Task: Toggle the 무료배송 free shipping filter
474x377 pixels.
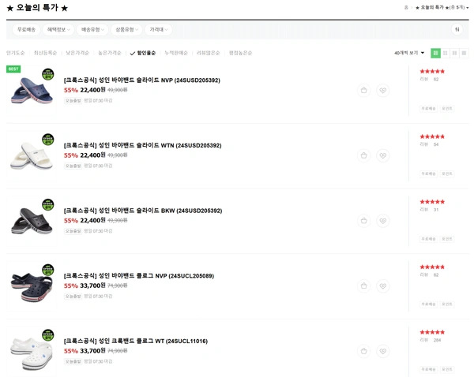Action: pyautogui.click(x=26, y=30)
